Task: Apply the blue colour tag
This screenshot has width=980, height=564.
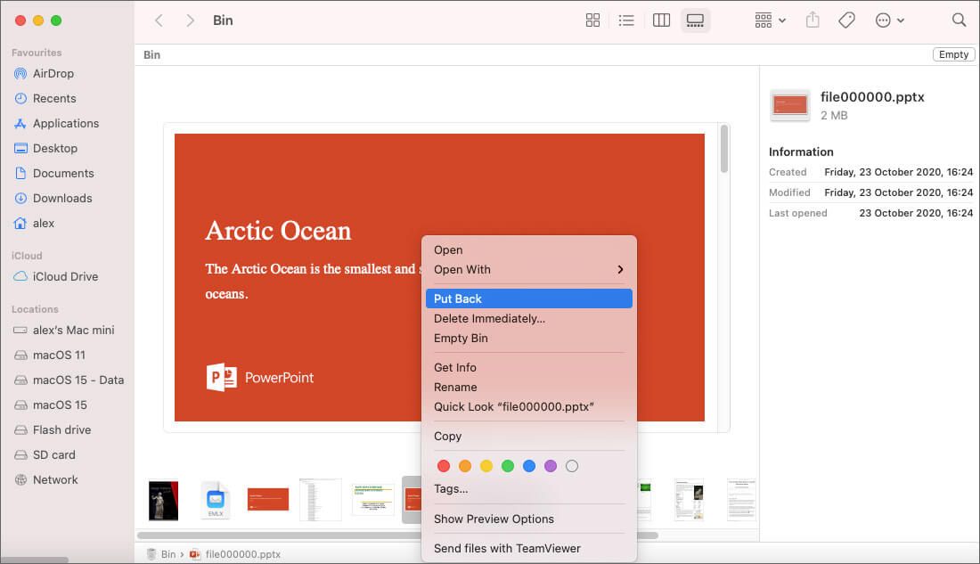Action: (x=529, y=466)
